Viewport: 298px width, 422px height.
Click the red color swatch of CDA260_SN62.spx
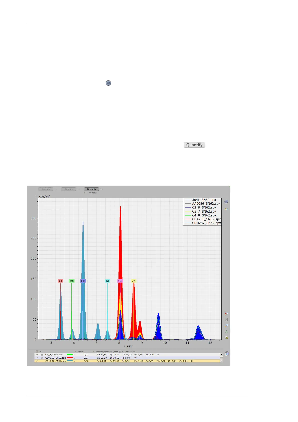pos(70,358)
